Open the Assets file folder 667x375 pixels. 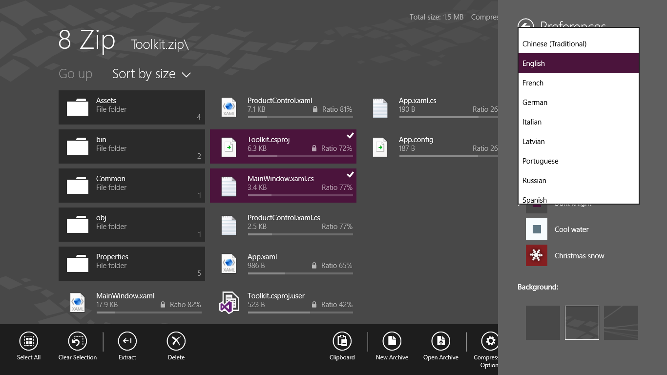coord(132,107)
